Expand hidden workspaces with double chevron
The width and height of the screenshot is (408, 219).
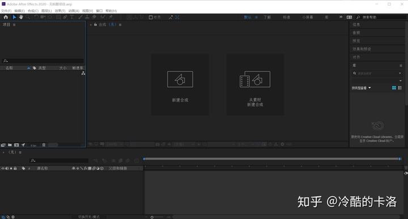pos(341,17)
